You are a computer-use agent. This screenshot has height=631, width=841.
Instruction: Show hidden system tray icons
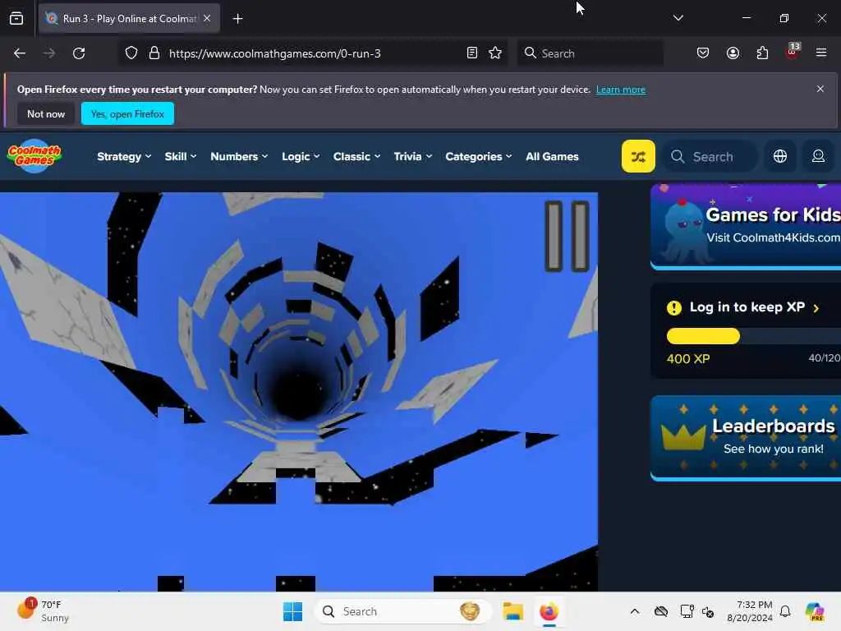coord(635,611)
